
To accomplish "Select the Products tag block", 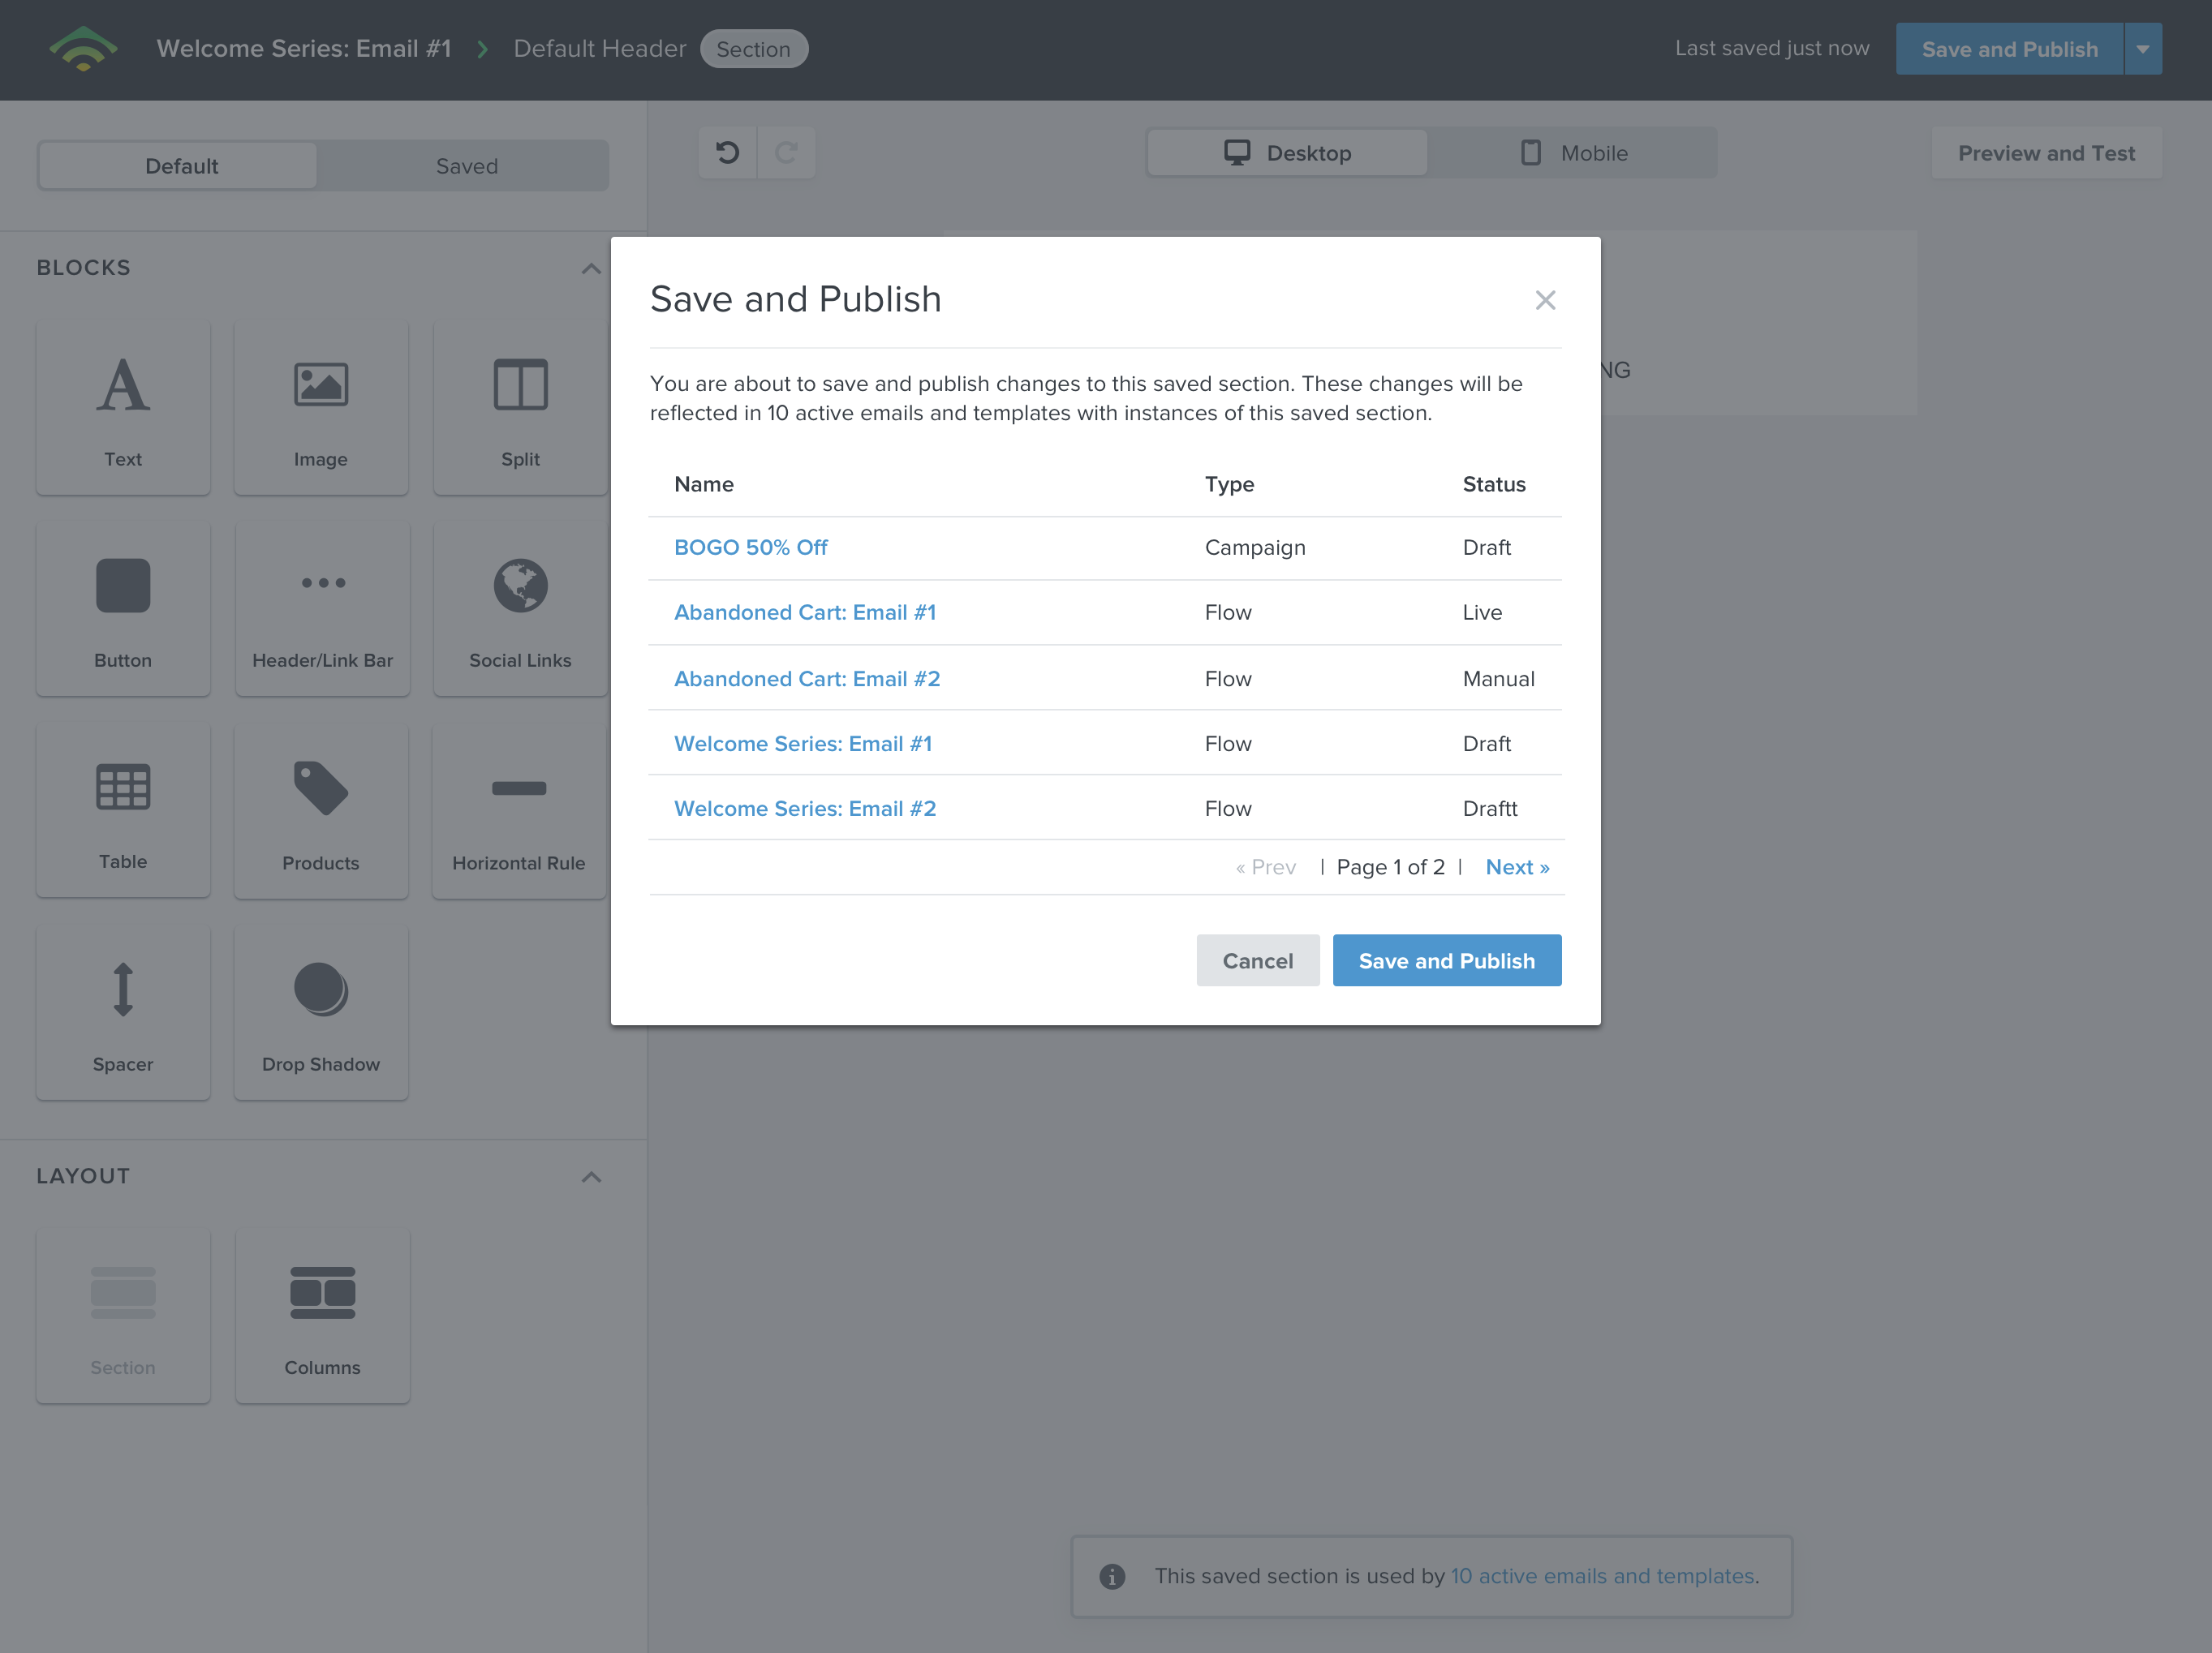I will [x=321, y=810].
